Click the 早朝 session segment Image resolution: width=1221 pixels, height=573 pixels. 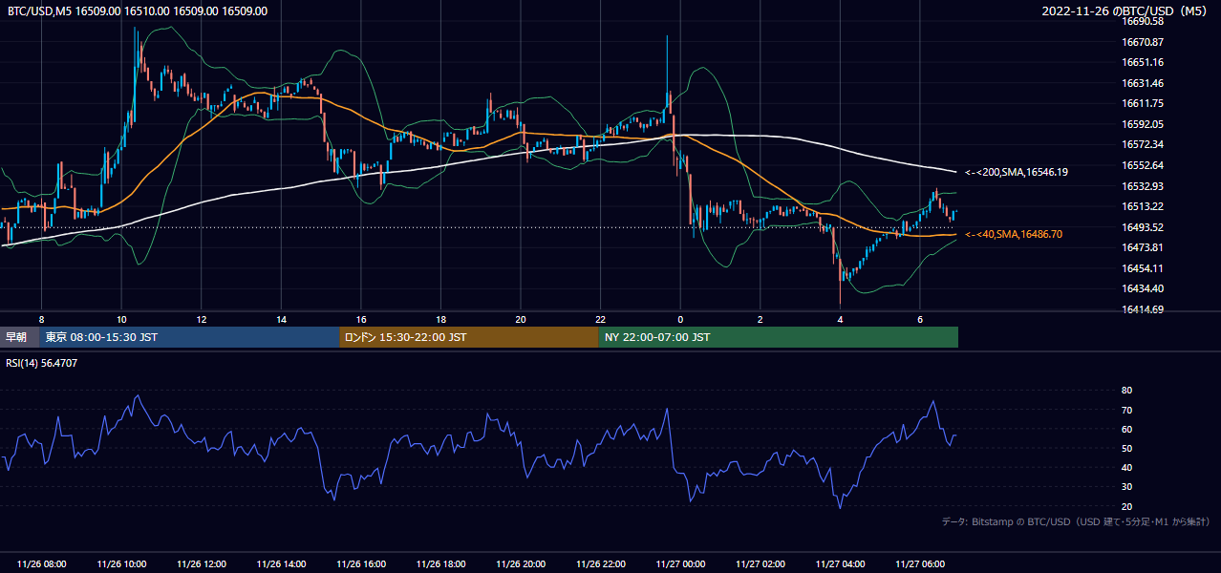point(19,337)
